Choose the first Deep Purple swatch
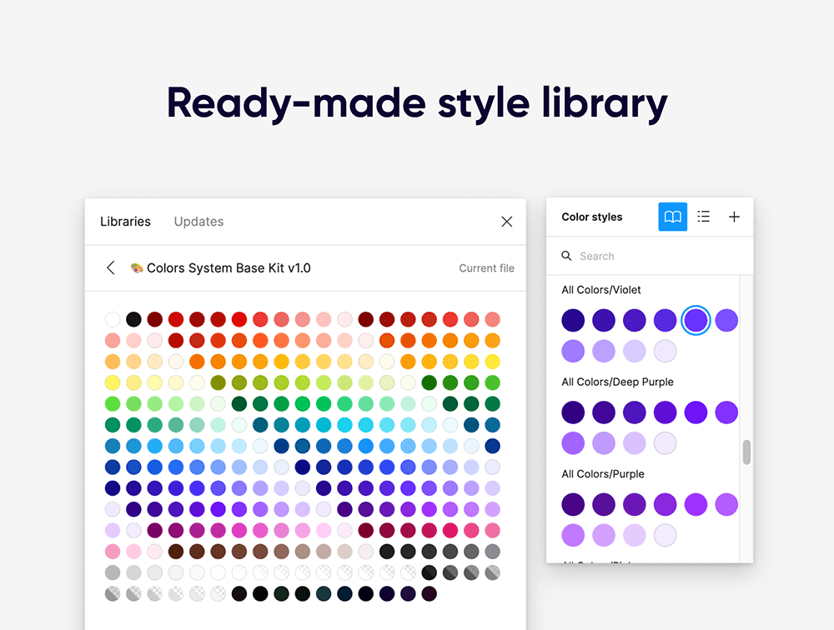This screenshot has height=630, width=834. point(573,412)
